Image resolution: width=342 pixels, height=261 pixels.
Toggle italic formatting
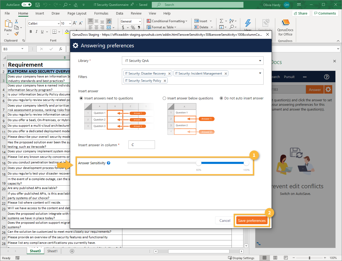(x=37, y=32)
